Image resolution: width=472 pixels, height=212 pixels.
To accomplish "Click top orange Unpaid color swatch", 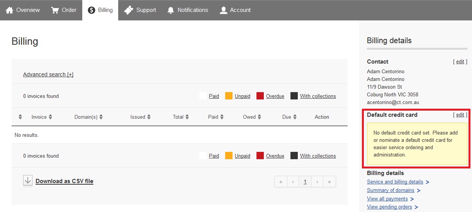I will (229, 96).
